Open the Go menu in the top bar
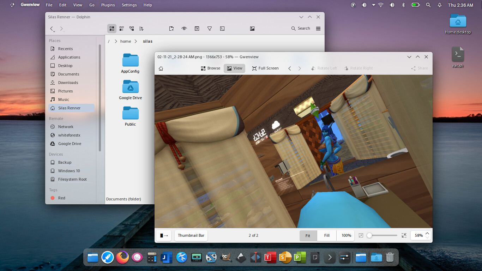The image size is (482, 271). tap(92, 5)
